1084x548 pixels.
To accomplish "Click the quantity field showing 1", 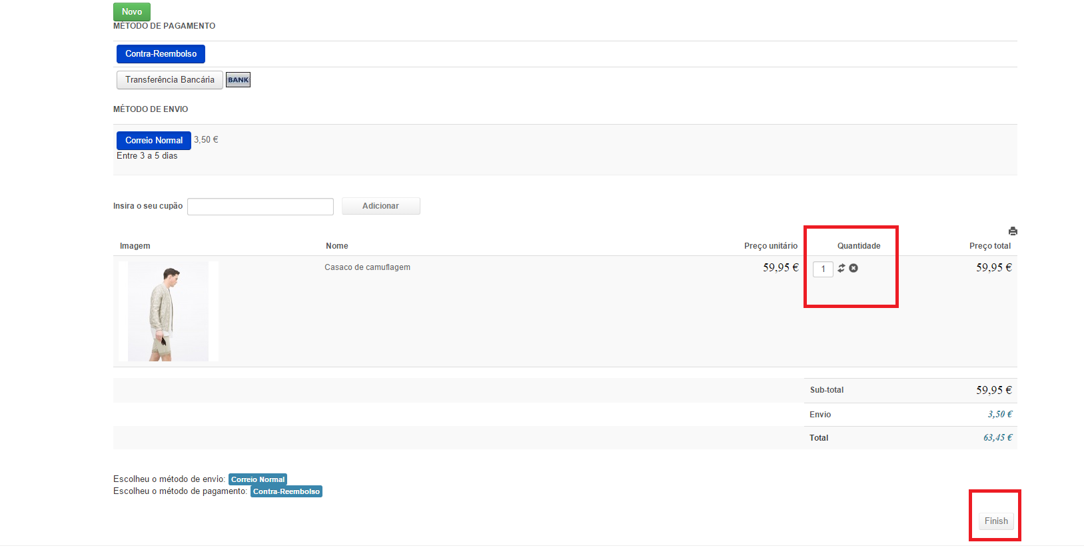I will tap(823, 269).
